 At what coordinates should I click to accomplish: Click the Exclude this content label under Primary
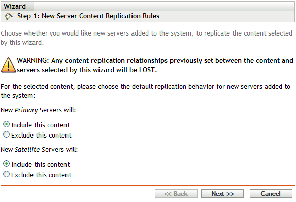pyautogui.click(x=41, y=136)
